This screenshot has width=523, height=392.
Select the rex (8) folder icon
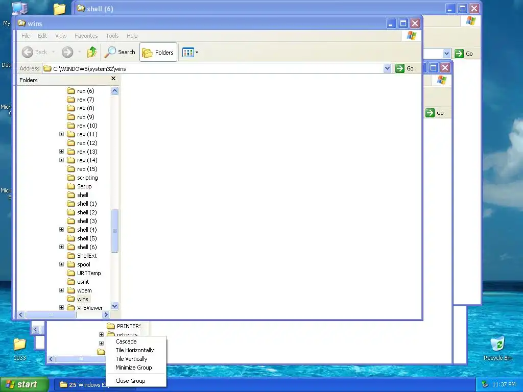[x=70, y=108]
